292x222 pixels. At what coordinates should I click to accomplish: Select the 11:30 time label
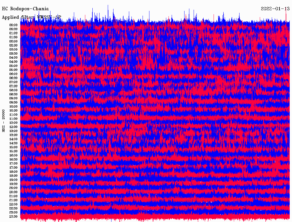pyautogui.click(x=13, y=119)
